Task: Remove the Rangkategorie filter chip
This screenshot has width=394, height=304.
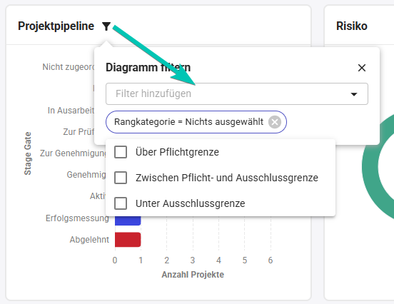Action: 275,122
